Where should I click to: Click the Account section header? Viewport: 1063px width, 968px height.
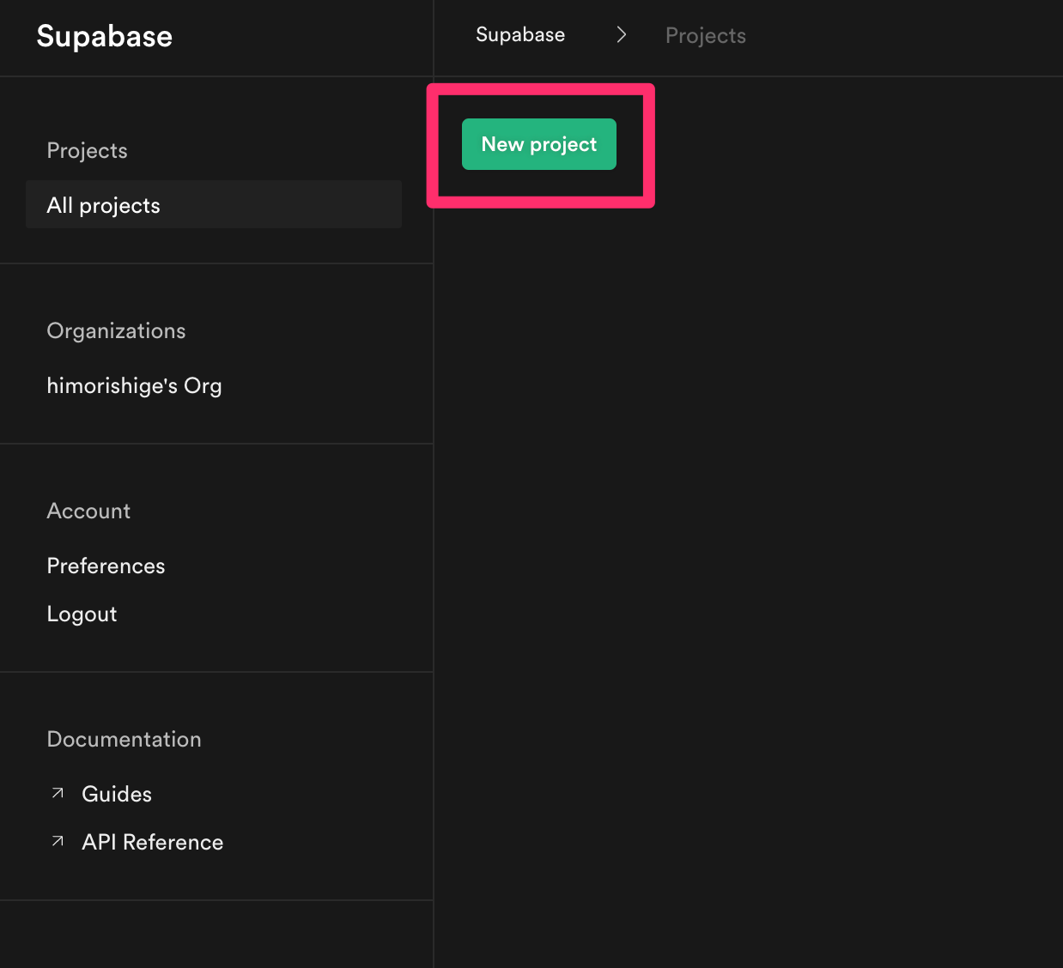point(88,511)
